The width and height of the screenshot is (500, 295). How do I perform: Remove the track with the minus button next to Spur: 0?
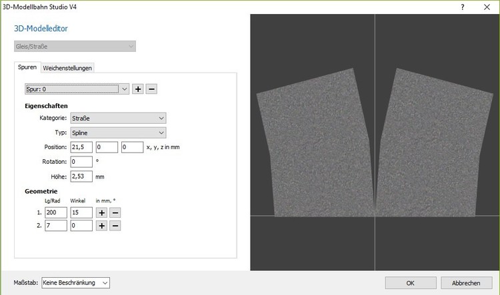(x=151, y=89)
